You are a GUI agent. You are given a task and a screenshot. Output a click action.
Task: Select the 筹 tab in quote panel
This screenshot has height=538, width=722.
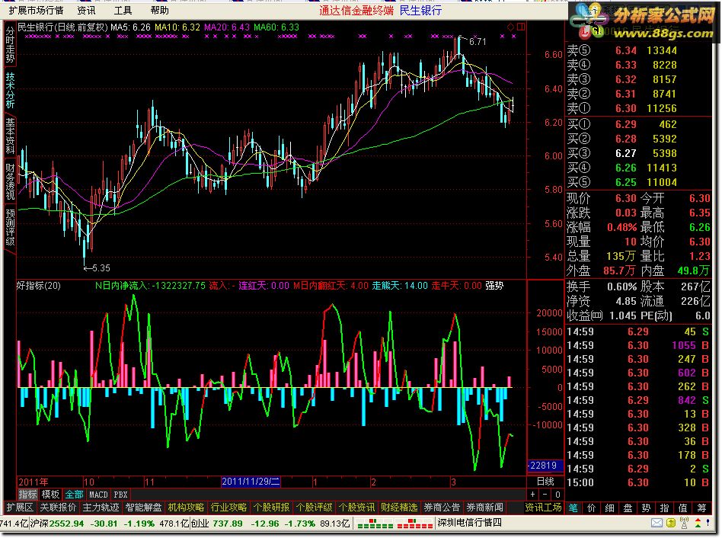point(701,508)
